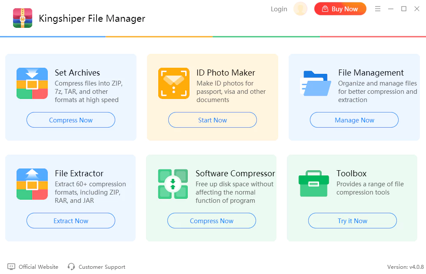
Task: Click the Software Compressor title
Action: (235, 173)
